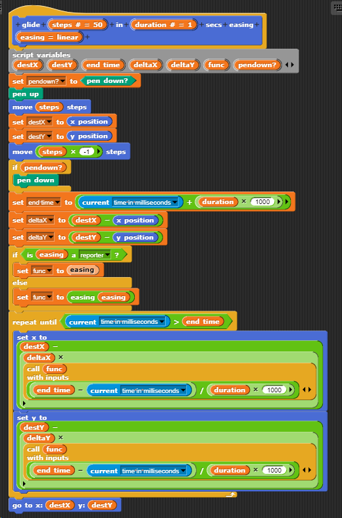
Task: Click the steps # = 50 parameter
Action: [x=78, y=25]
